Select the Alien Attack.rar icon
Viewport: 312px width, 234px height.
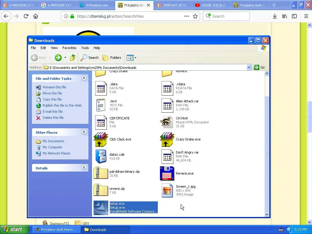(x=167, y=105)
